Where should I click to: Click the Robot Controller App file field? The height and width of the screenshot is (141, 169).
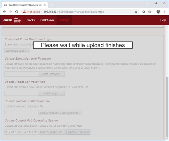[x=21, y=93]
